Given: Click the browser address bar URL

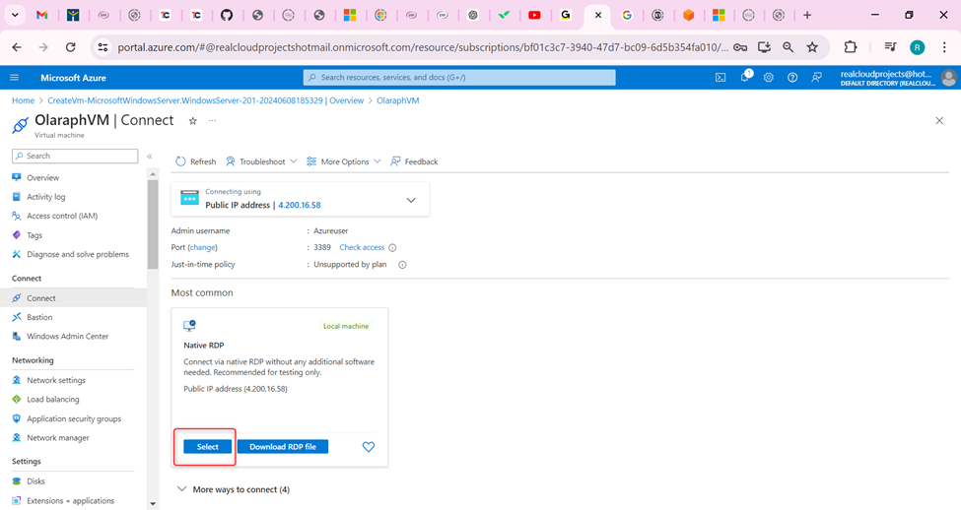Looking at the screenshot, I should [x=423, y=47].
